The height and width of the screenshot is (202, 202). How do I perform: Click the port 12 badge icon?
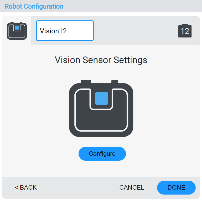[185, 31]
